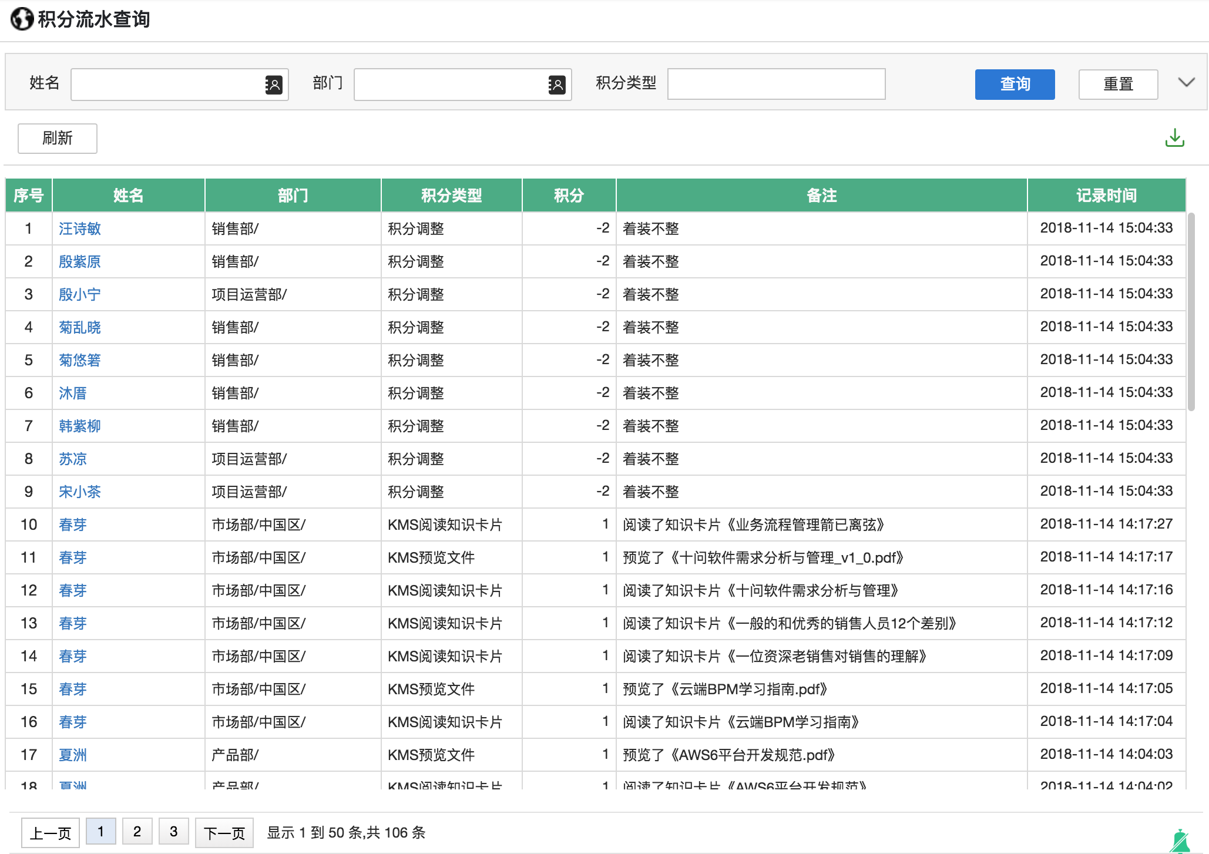Open the 殷小宁 name link
Viewport: 1209px width, 854px height.
[x=80, y=294]
